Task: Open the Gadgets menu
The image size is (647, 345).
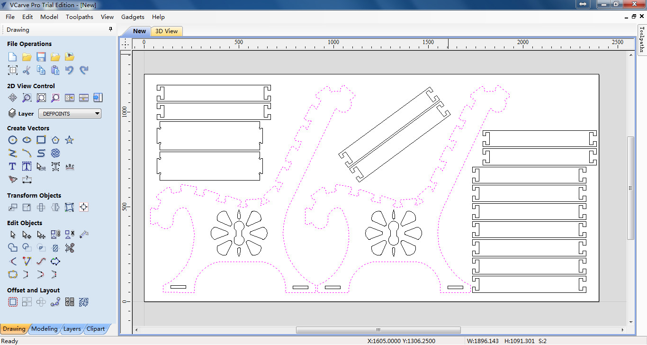Action: (133, 17)
